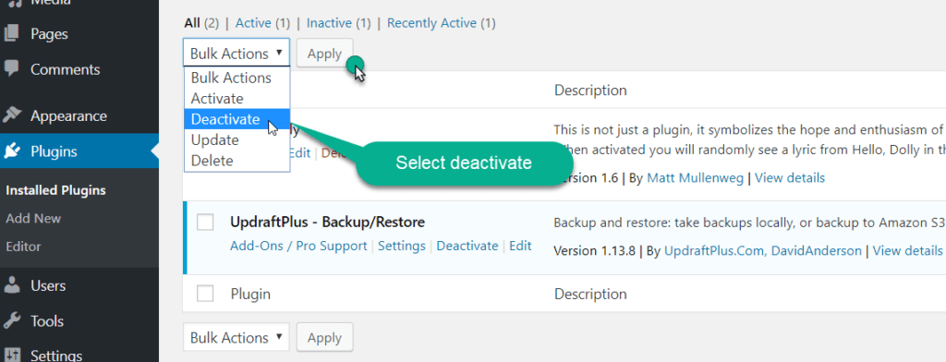This screenshot has width=946, height=362.
Task: Open Add New plugins submenu item
Action: pyautogui.click(x=33, y=219)
